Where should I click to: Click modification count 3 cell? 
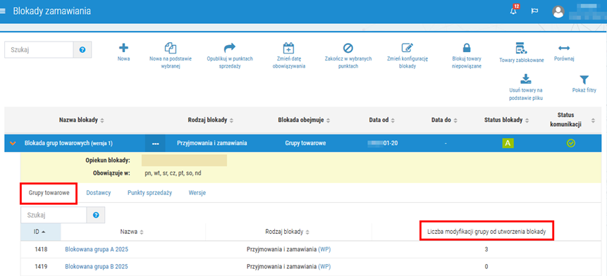click(486, 249)
